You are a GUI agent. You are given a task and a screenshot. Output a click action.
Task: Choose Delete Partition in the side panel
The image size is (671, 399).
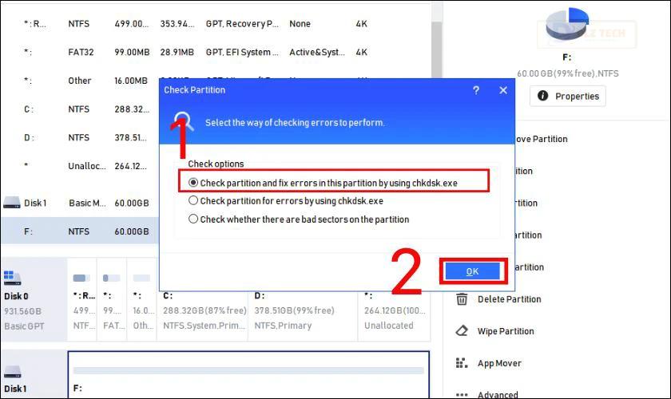510,299
